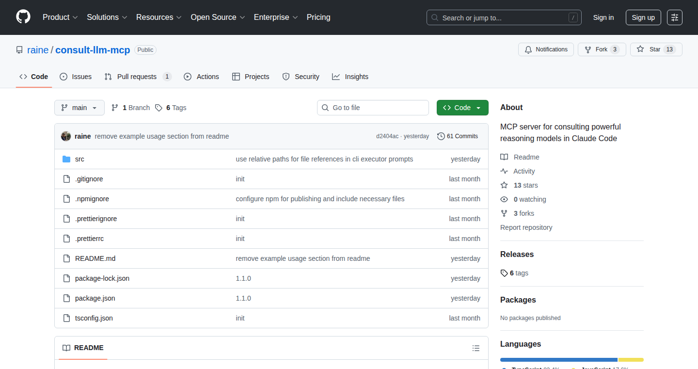Click the Sign up button
The image size is (698, 369).
click(643, 17)
